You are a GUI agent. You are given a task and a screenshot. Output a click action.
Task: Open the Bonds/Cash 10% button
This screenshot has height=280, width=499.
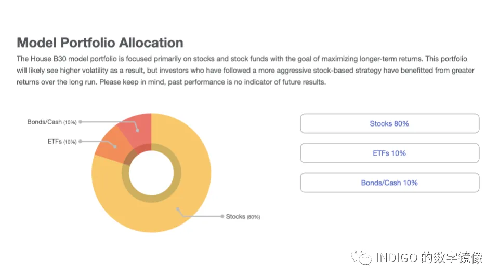[389, 183]
